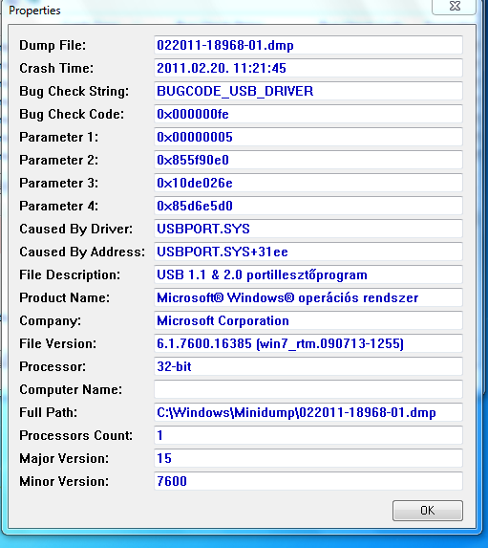Image resolution: width=488 pixels, height=548 pixels.
Task: Click the Bug Check Code 0x000000fe field
Action: point(308,114)
